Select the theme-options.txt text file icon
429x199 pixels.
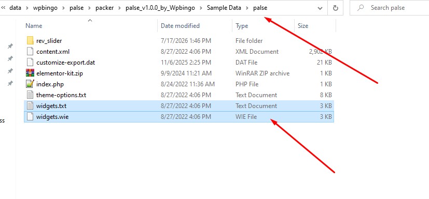click(30, 95)
